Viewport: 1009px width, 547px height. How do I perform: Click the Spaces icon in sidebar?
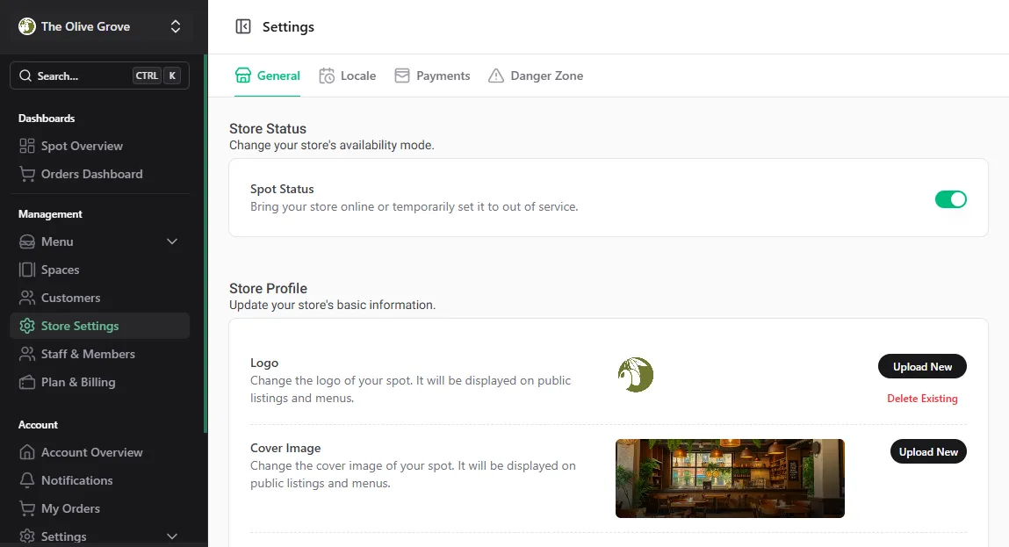point(27,270)
